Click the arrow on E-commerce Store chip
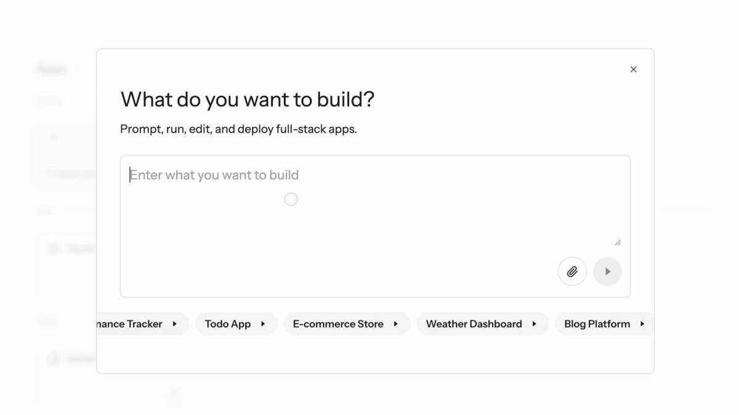The width and height of the screenshot is (739, 415). (x=395, y=324)
